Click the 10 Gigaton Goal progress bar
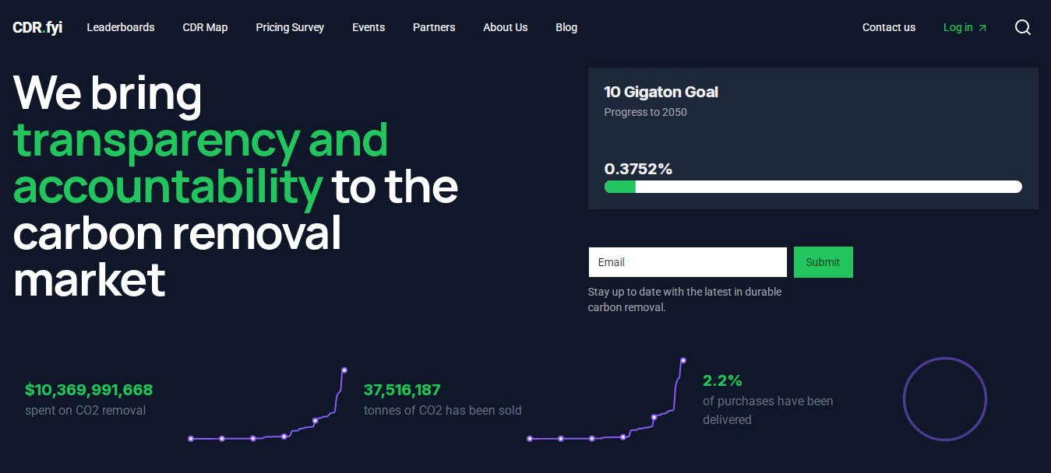The width and height of the screenshot is (1051, 473). [x=813, y=187]
